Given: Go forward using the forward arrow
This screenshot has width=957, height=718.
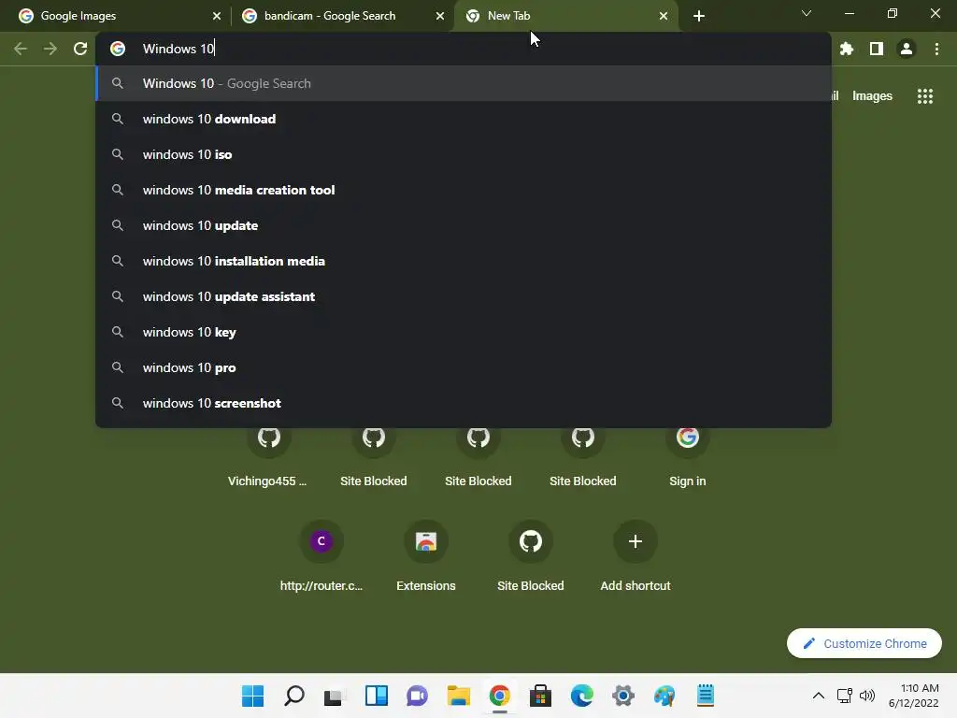Looking at the screenshot, I should point(50,49).
